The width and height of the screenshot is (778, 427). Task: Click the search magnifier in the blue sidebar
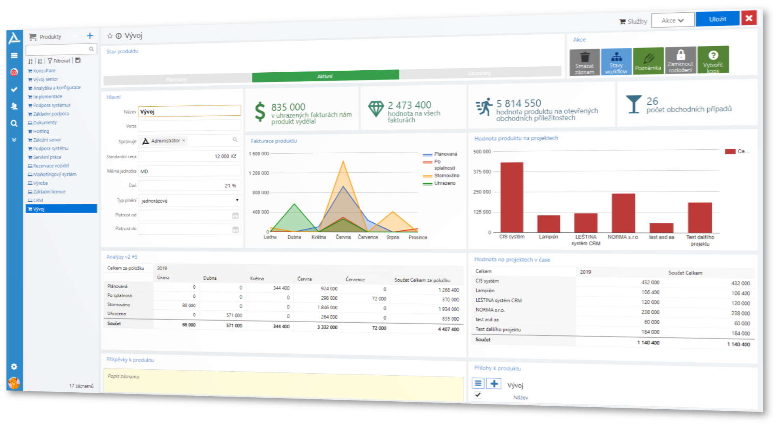(14, 123)
